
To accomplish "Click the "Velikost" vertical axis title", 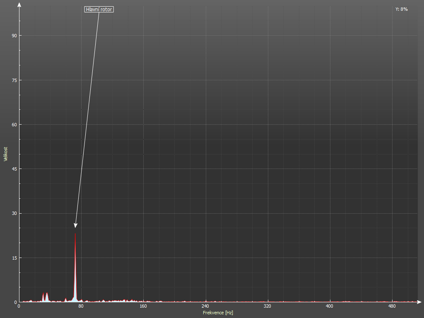I will 5,154.
